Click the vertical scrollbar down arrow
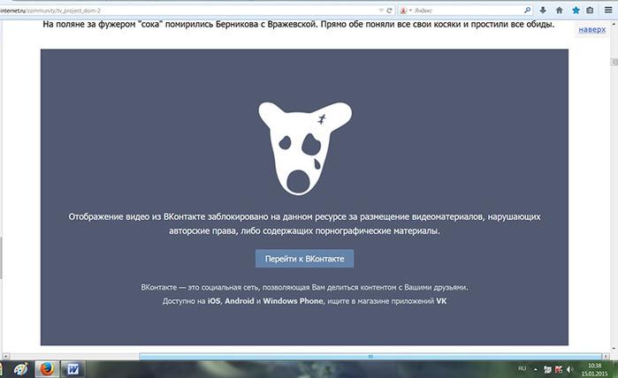The image size is (618, 378). (x=614, y=349)
